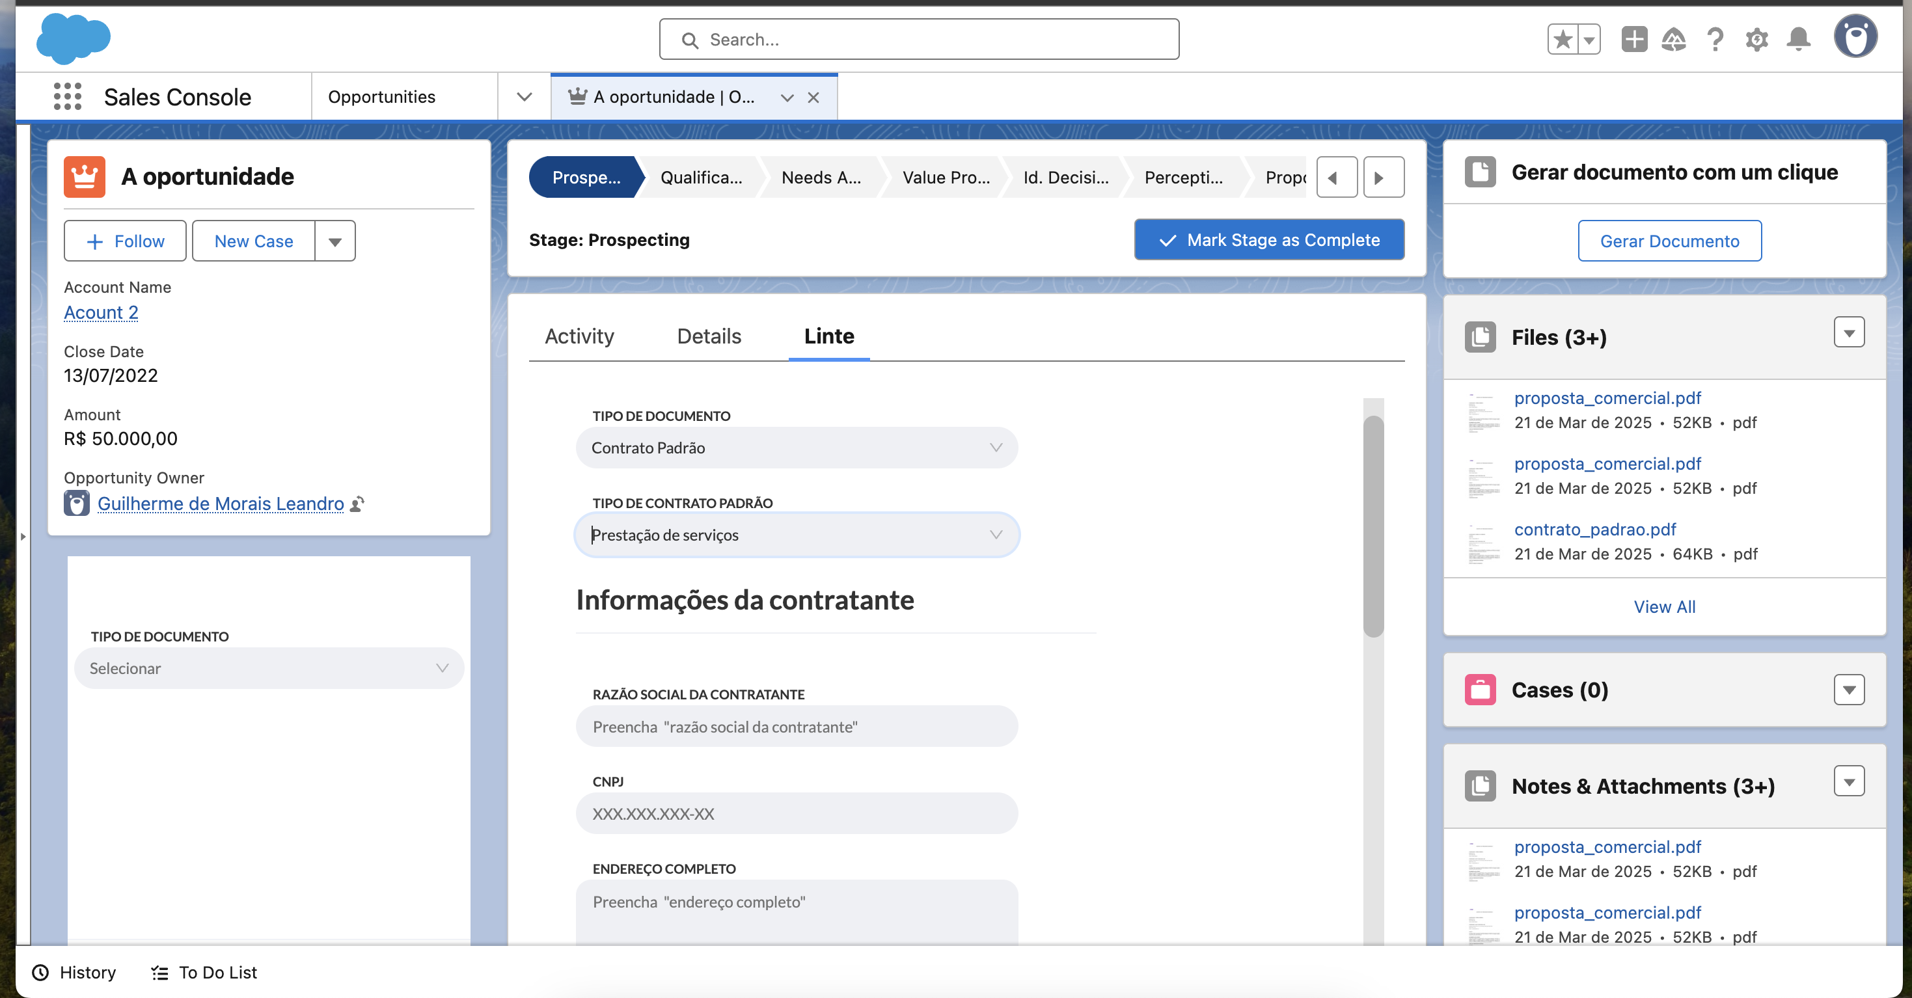Screen dimensions: 1912x998
Task: Open the Prestação de serviços dropdown
Action: click(x=797, y=535)
